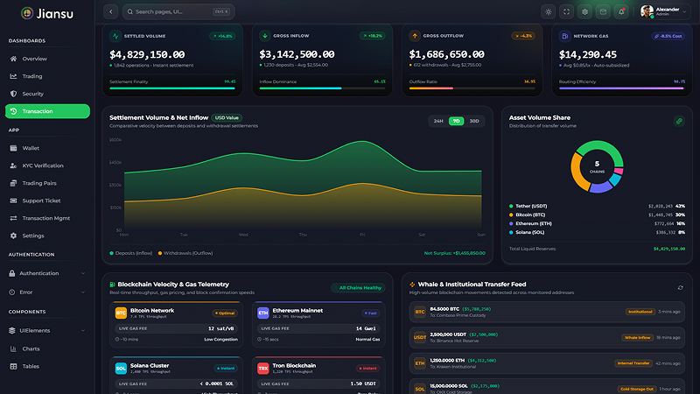Screen dimensions: 700x394
Task: Click the Settlement Finality progress bar
Action: pyautogui.click(x=172, y=88)
